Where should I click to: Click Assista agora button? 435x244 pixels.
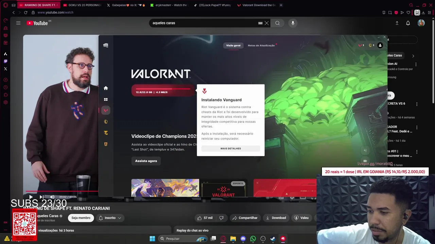pos(146,161)
